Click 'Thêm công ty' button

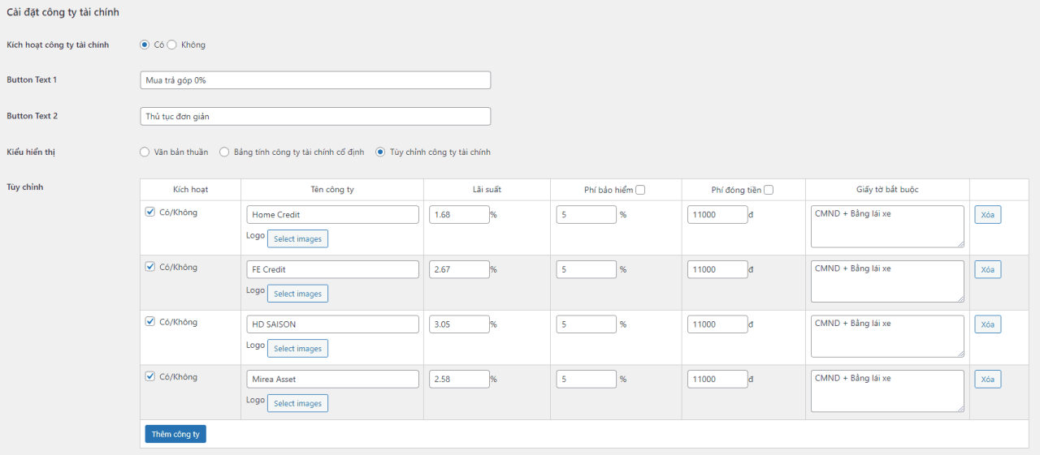175,434
